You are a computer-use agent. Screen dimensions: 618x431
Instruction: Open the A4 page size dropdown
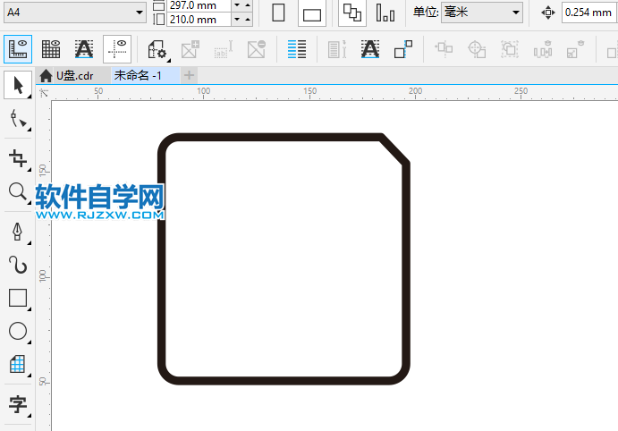coord(75,13)
